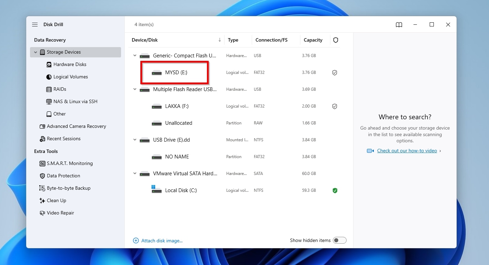489x265 pixels.
Task: Click the 2.00 GB capacity value
Action: pyautogui.click(x=309, y=107)
